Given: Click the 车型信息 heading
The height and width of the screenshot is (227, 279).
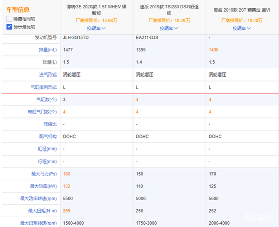Looking at the screenshot, I should point(18,9).
